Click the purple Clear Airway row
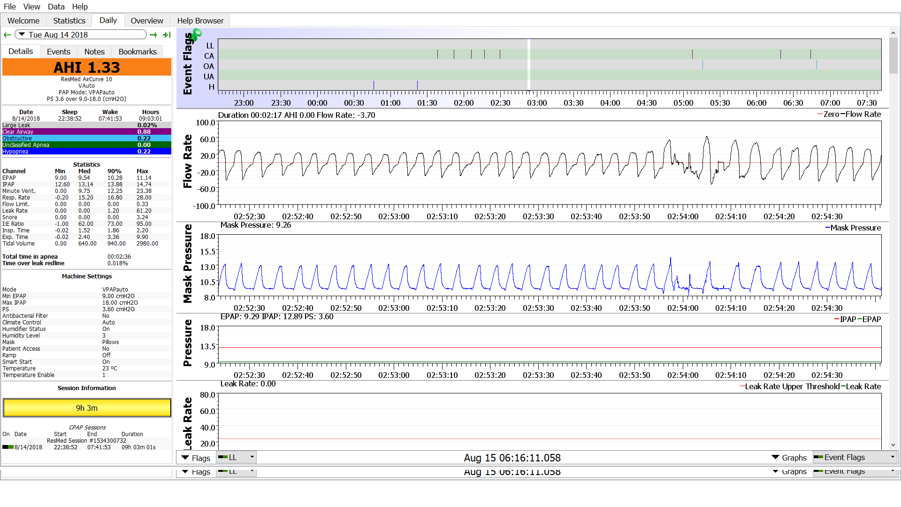 [87, 132]
